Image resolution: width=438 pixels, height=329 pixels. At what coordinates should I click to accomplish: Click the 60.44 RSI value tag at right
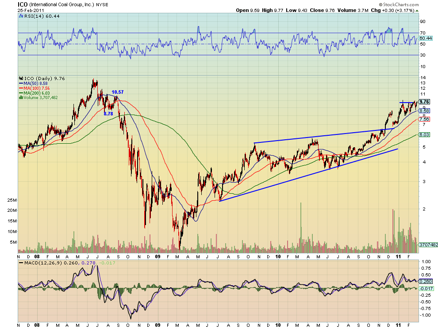[426, 38]
